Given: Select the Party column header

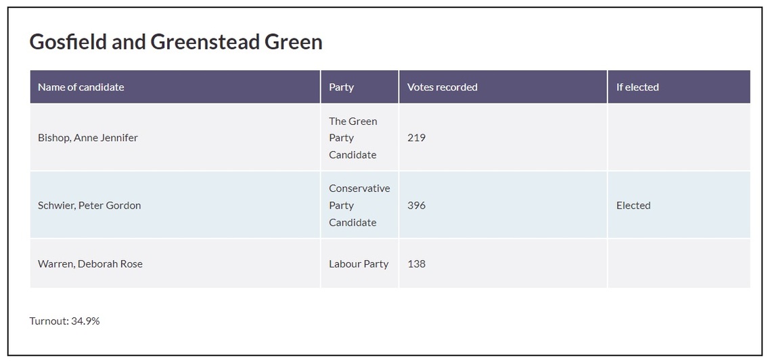Looking at the screenshot, I should 341,87.
